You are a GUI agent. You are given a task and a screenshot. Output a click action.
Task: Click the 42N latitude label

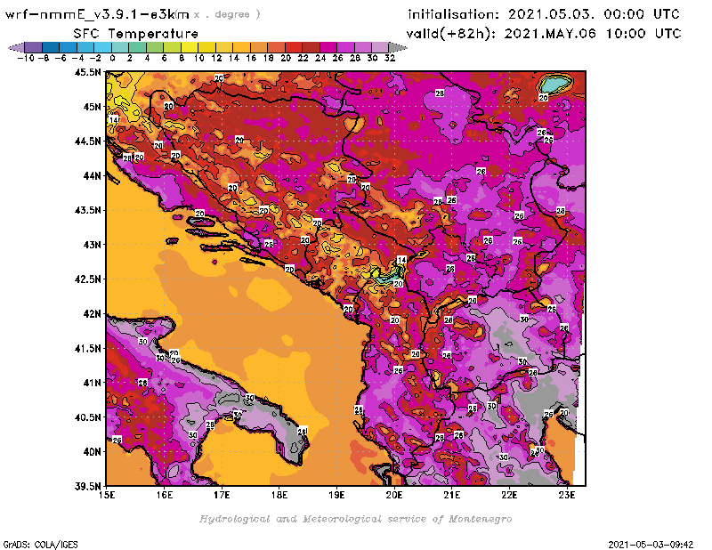(93, 314)
